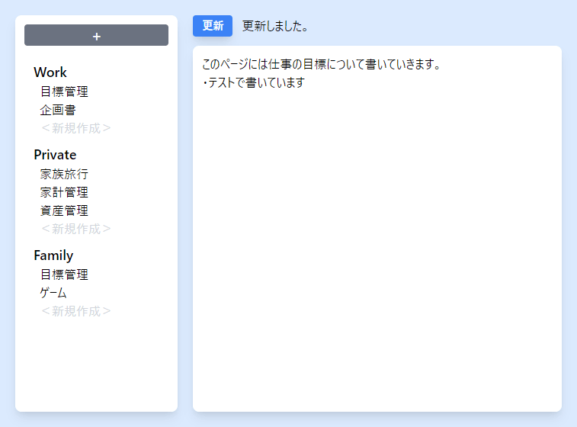Click the '更新しました。' status message
577x427 pixels.
click(275, 26)
